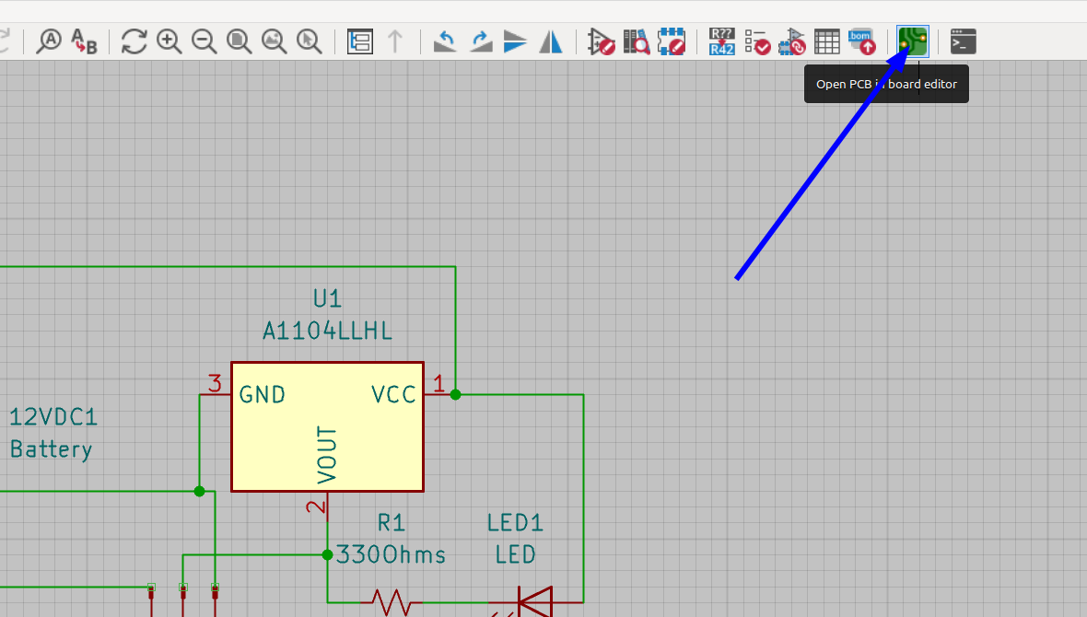Select the U1 A1104LLHL component
The width and height of the screenshot is (1087, 617).
tap(327, 426)
